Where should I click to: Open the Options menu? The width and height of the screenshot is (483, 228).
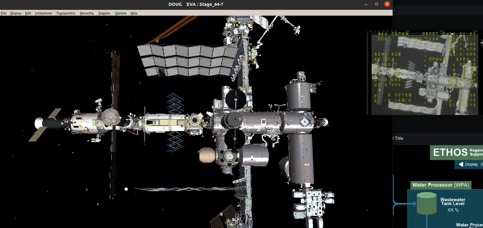click(121, 13)
